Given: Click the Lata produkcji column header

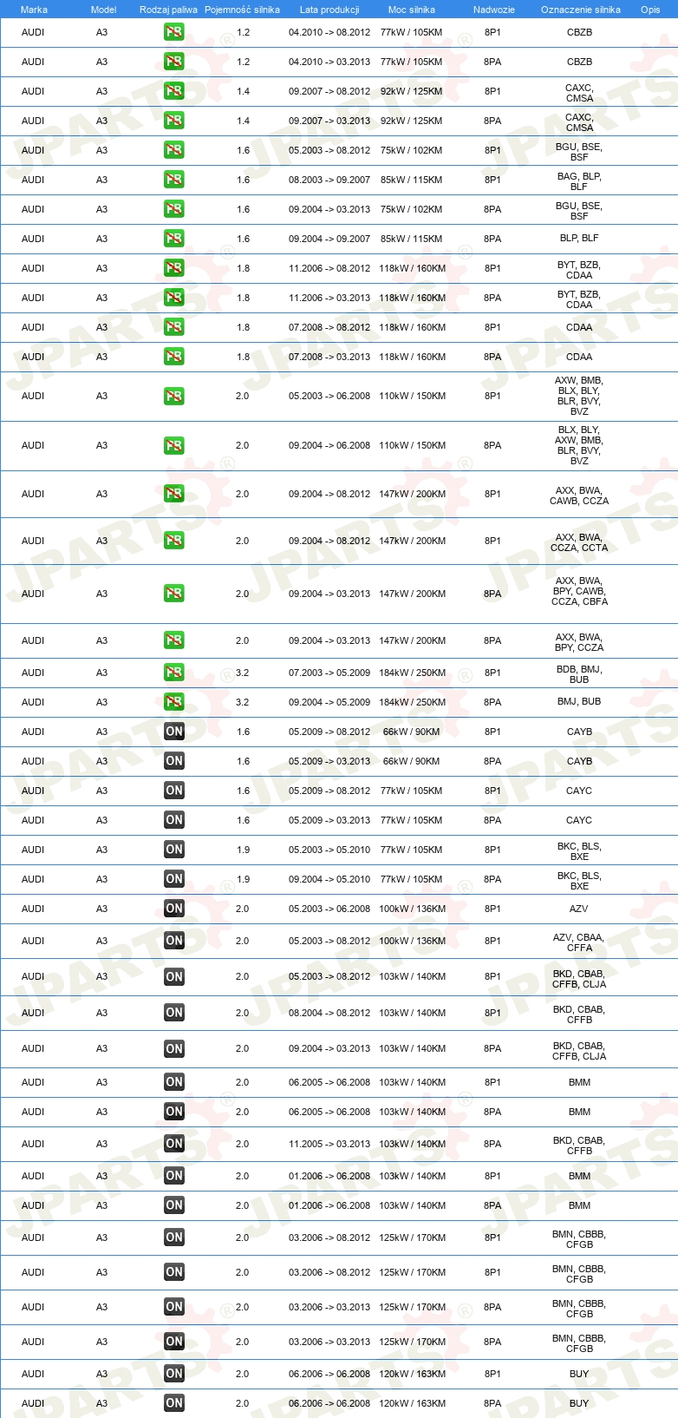Looking at the screenshot, I should tap(329, 10).
